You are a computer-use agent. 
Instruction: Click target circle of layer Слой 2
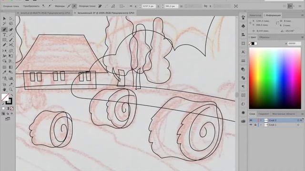point(298,120)
